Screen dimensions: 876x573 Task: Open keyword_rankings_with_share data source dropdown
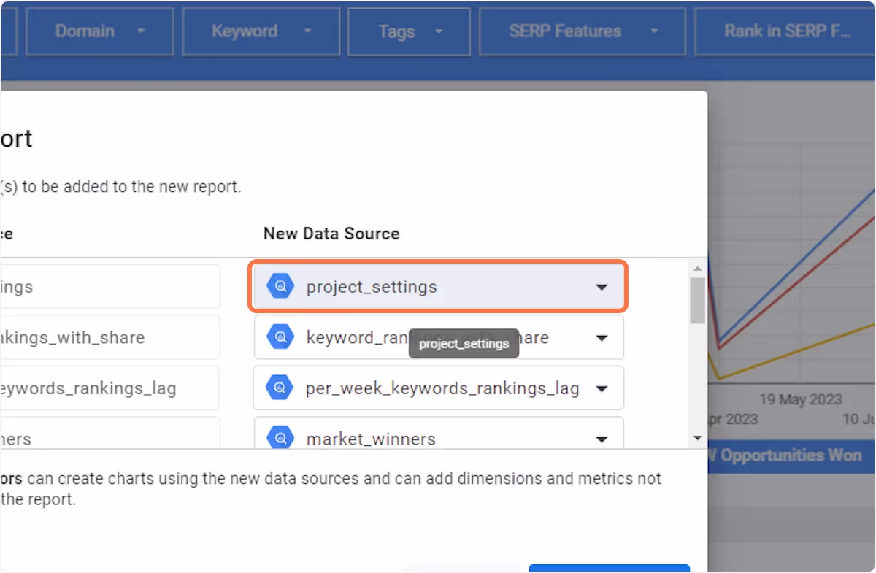(439, 337)
